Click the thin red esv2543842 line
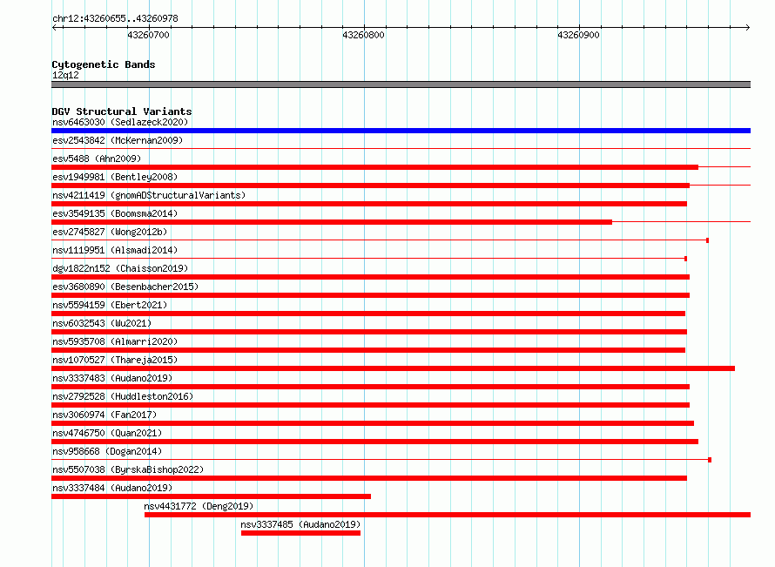The image size is (775, 567). pyautogui.click(x=401, y=148)
